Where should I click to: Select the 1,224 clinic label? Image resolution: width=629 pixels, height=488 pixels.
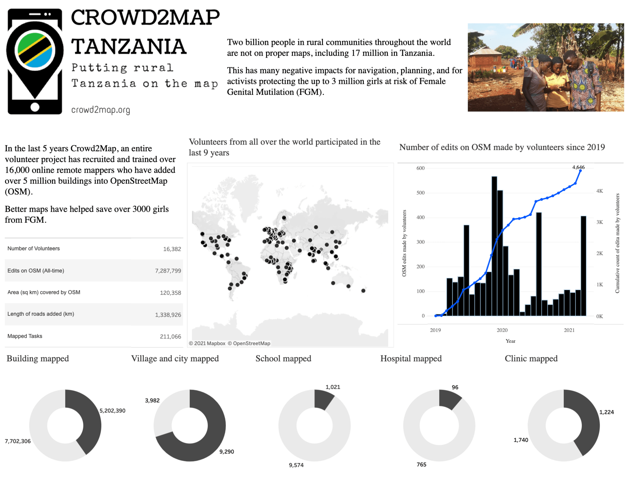pos(607,412)
